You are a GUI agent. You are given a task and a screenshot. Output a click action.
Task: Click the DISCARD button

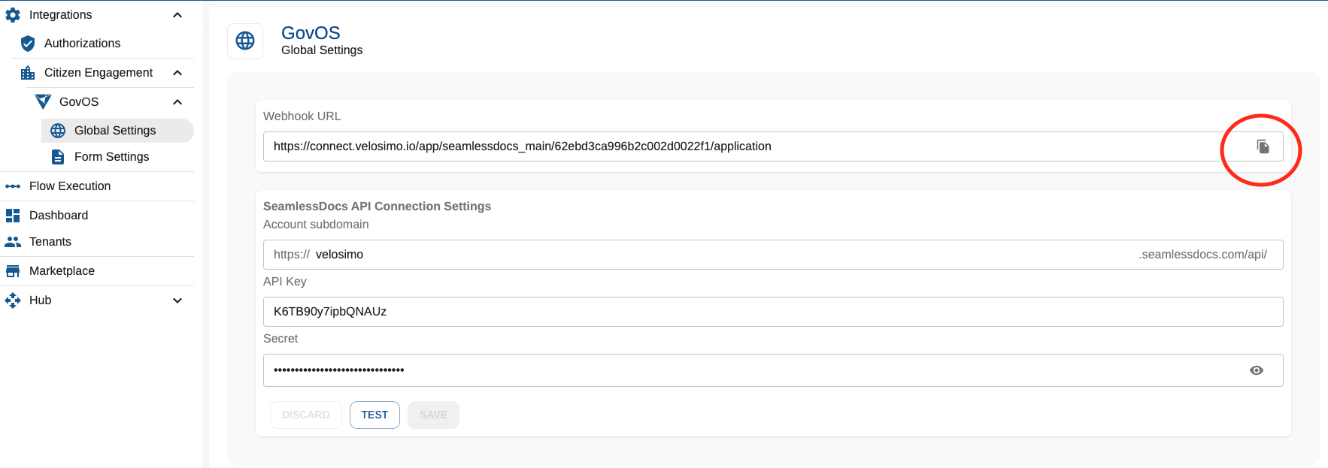click(x=306, y=415)
